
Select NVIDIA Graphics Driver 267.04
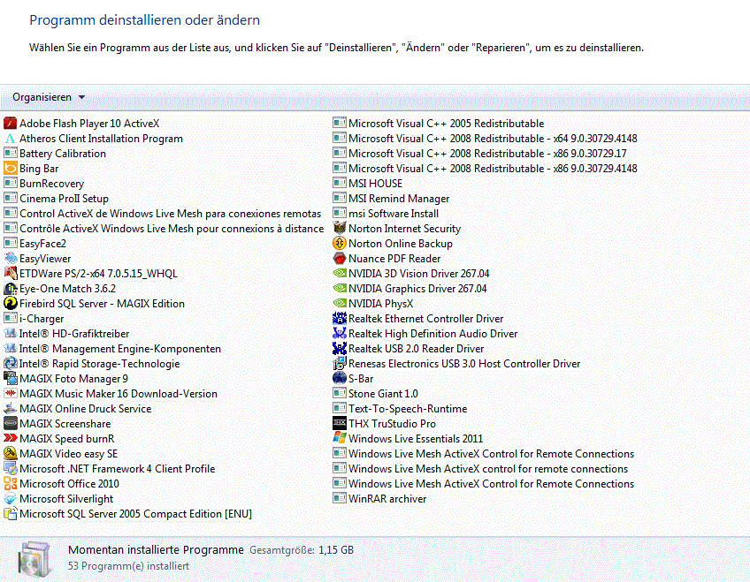tap(409, 289)
